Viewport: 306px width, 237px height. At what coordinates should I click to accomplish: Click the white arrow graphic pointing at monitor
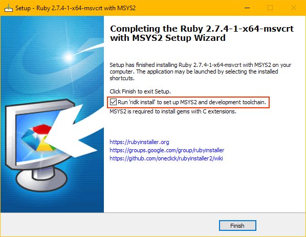[75, 131]
